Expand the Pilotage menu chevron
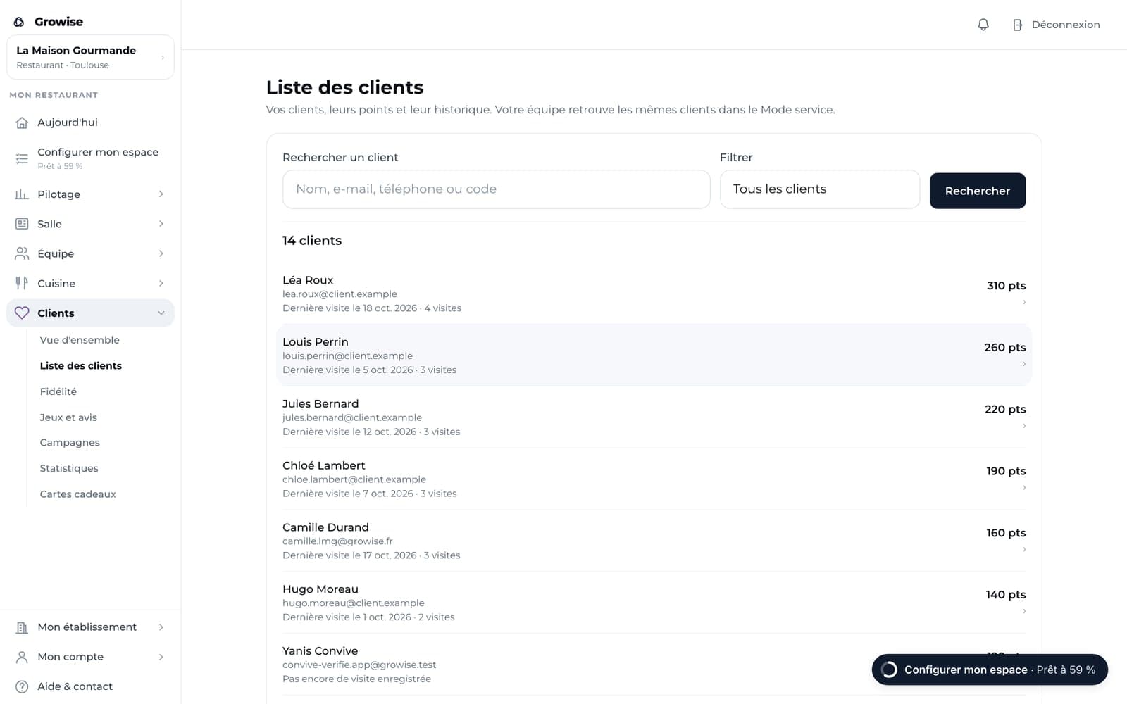The image size is (1127, 704). pos(161,194)
